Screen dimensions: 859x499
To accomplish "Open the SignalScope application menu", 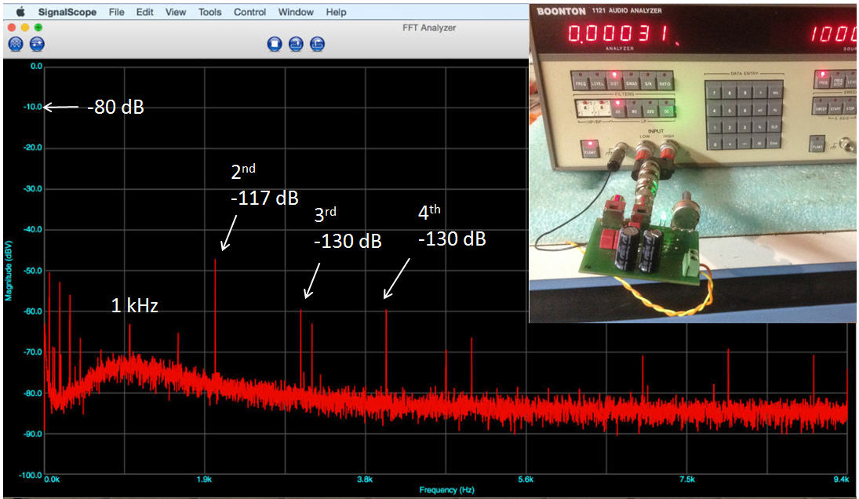I will click(x=67, y=12).
